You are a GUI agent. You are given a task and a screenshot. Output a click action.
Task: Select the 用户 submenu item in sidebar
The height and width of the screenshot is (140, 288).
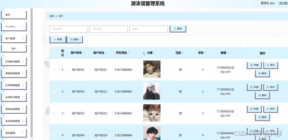pos(14,49)
